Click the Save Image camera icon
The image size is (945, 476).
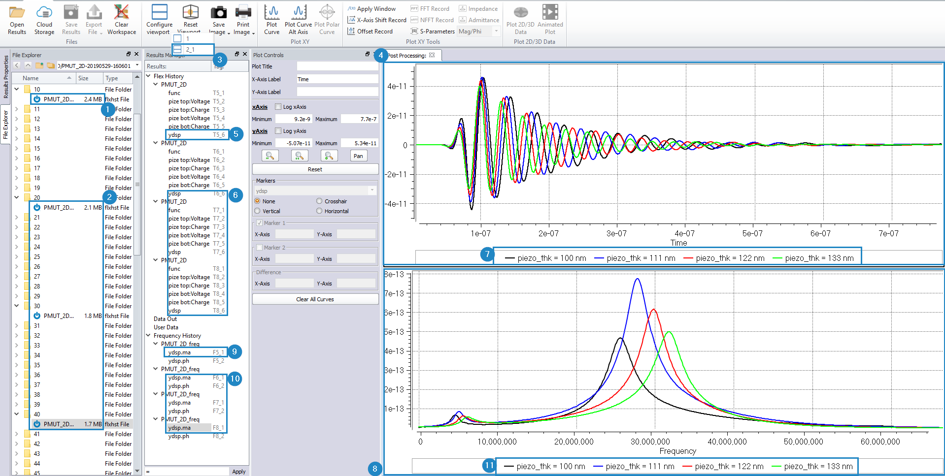pos(219,12)
